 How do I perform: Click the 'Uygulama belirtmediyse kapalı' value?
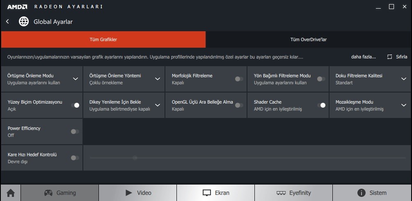click(119, 109)
